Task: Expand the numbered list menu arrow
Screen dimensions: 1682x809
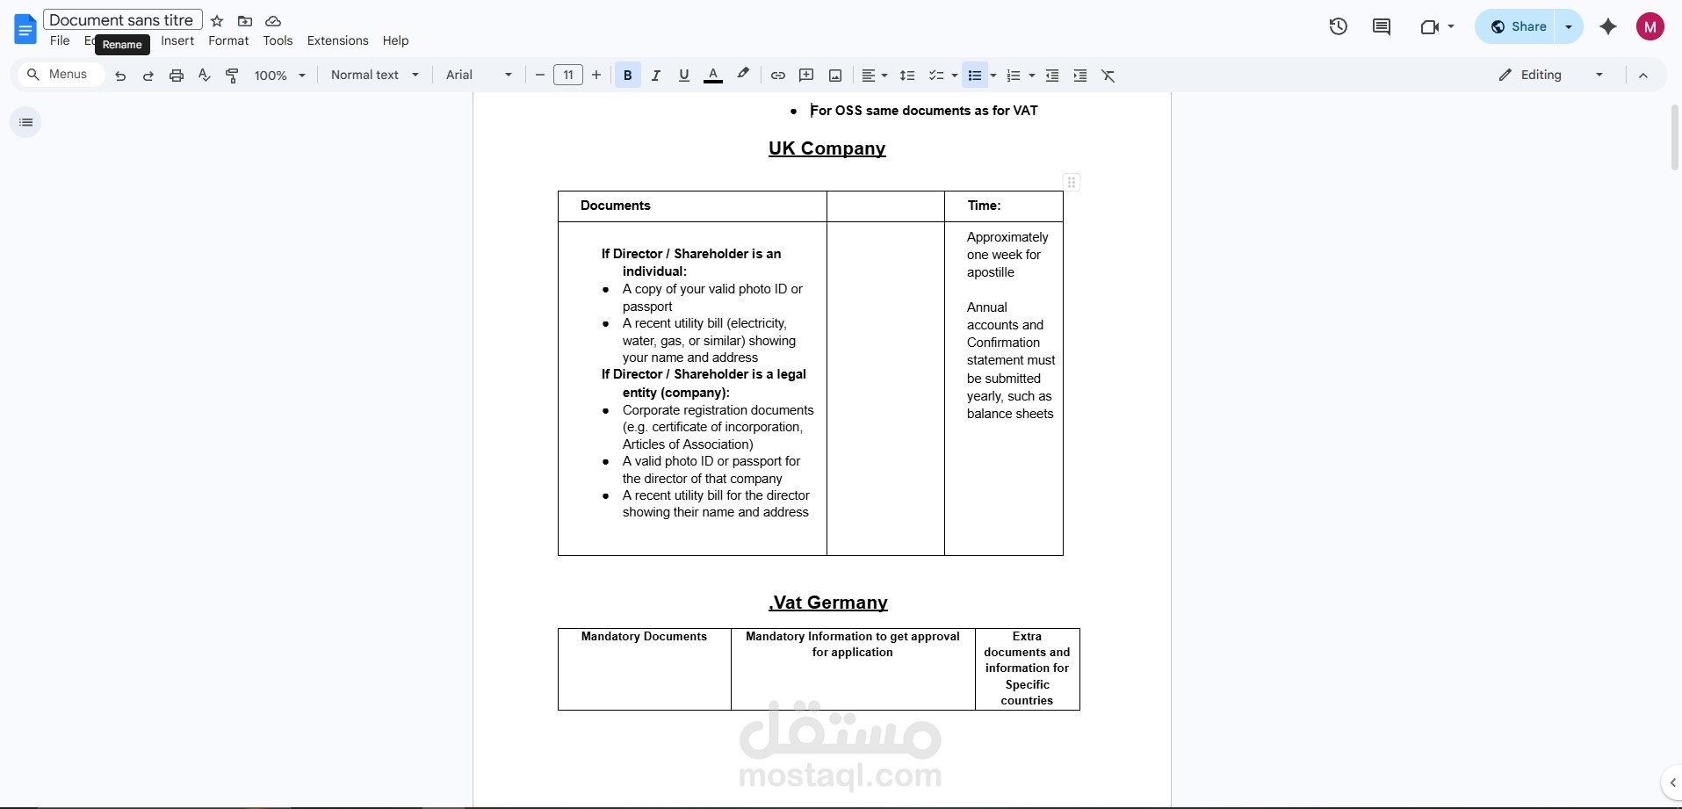Action: pos(1031,76)
